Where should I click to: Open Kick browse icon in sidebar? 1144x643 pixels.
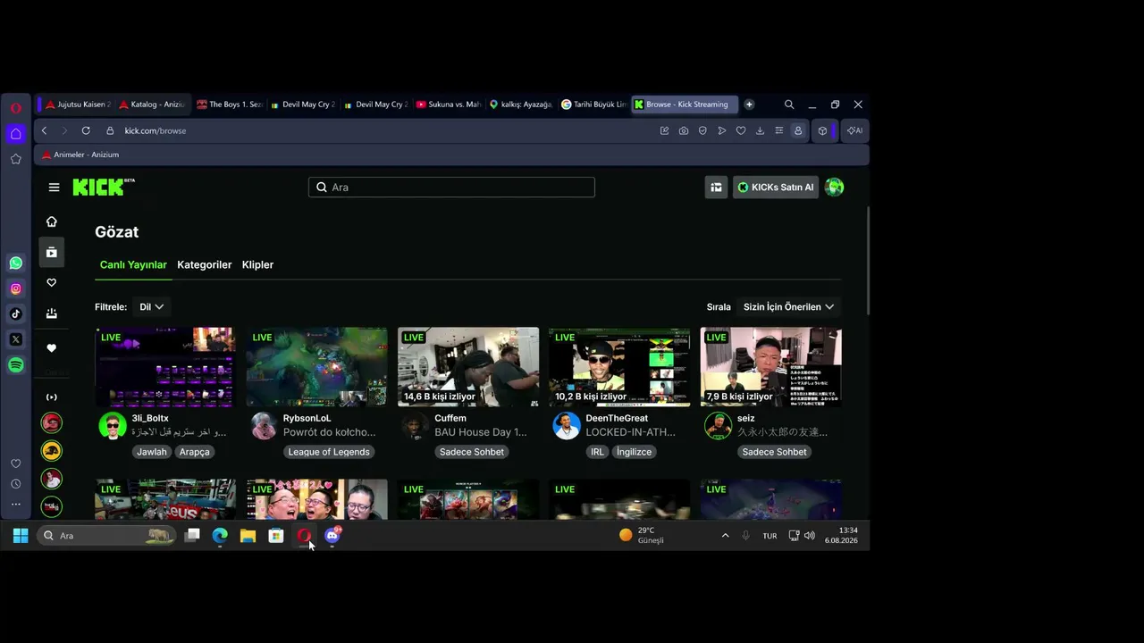click(x=52, y=253)
